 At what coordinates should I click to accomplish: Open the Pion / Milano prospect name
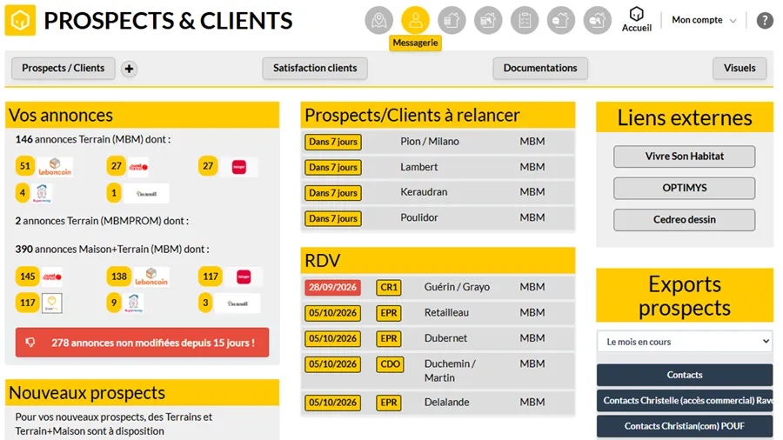click(x=430, y=142)
